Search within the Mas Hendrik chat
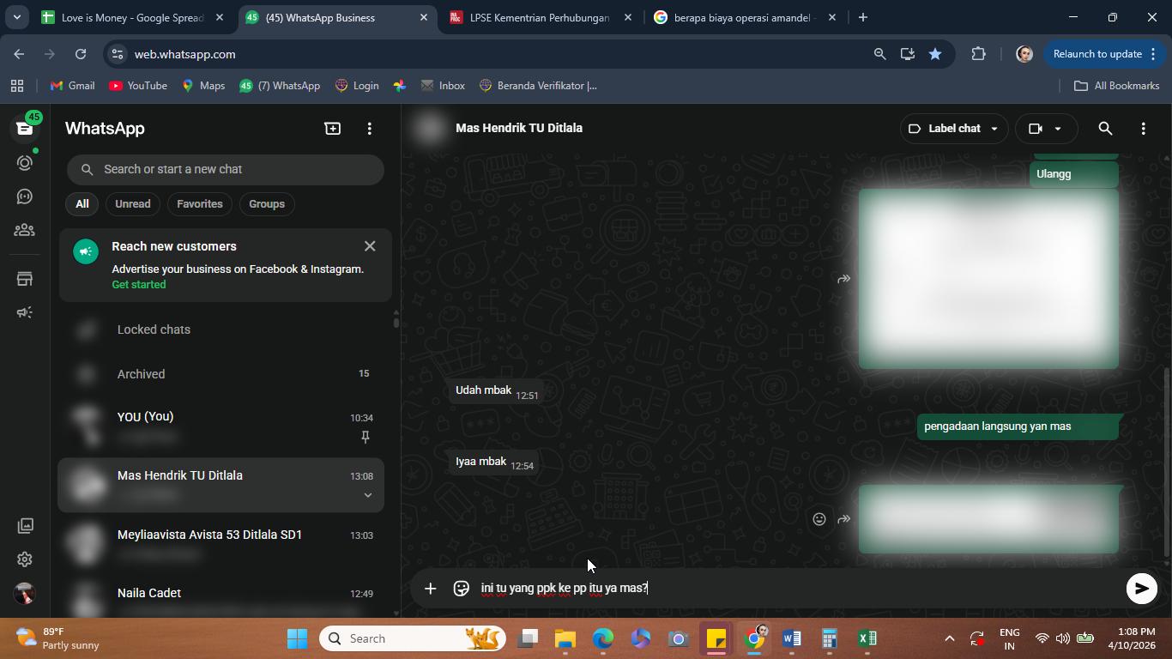The width and height of the screenshot is (1172, 659). [1105, 129]
